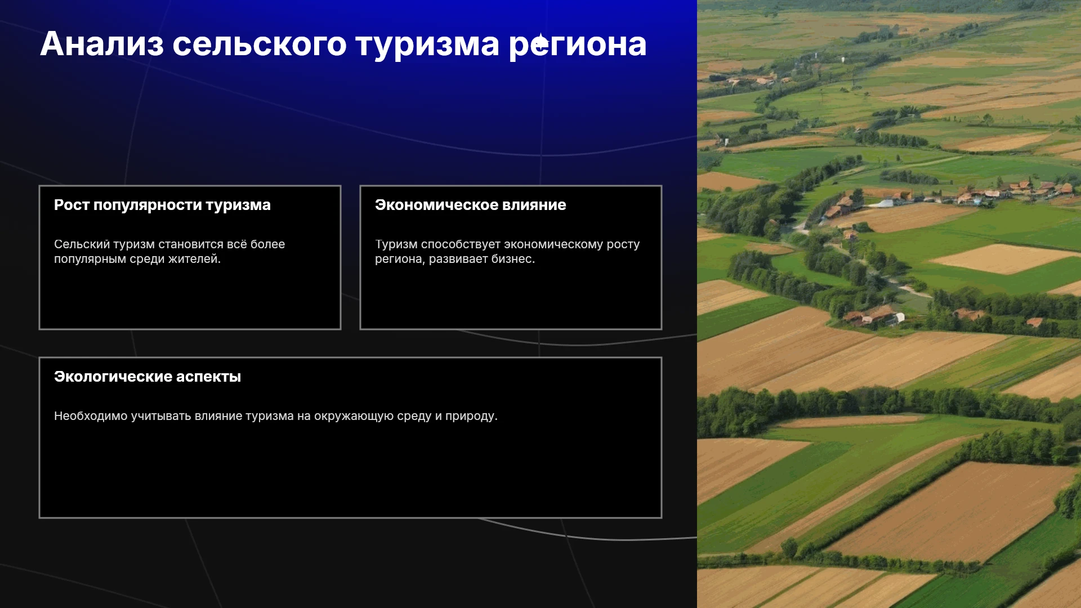Click the word "природу" in the third card
Screen dimensions: 1081x608
coord(470,417)
